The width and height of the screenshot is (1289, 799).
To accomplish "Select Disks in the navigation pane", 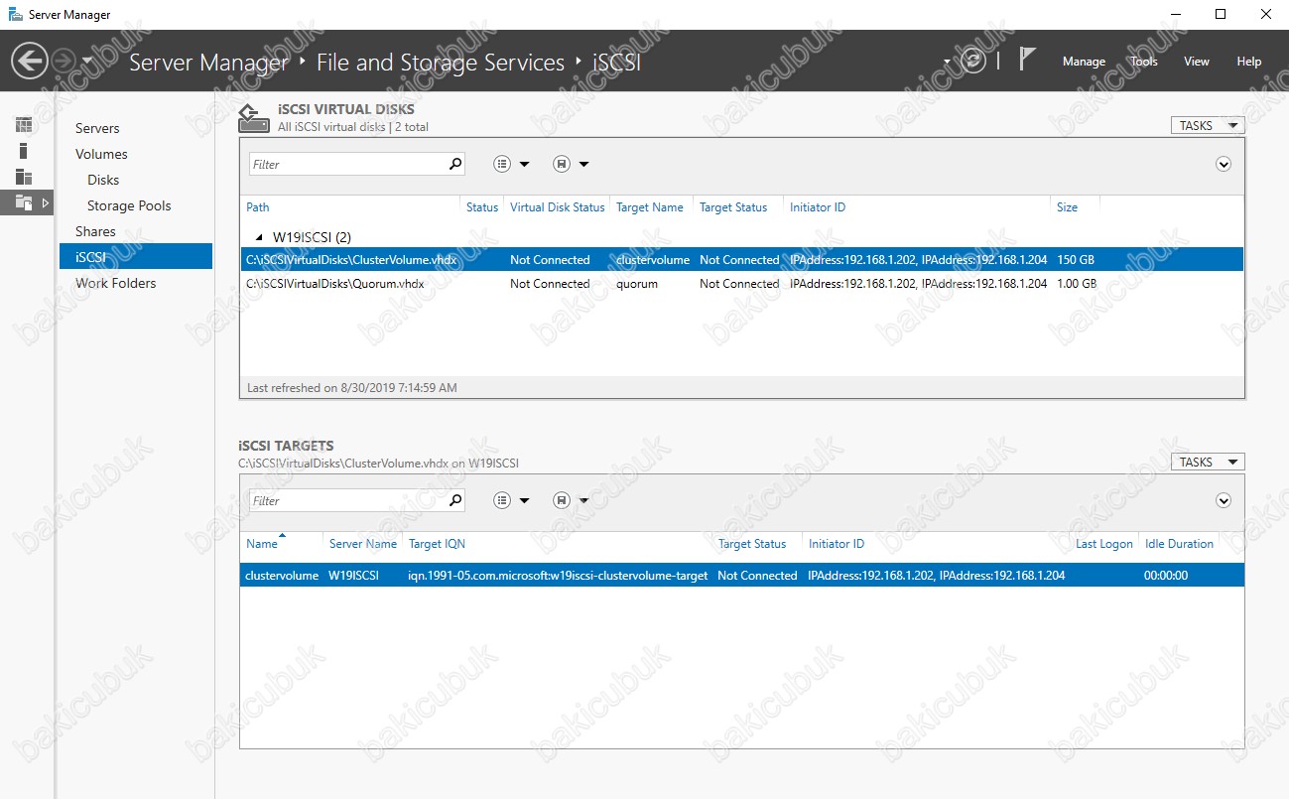I will click(103, 180).
